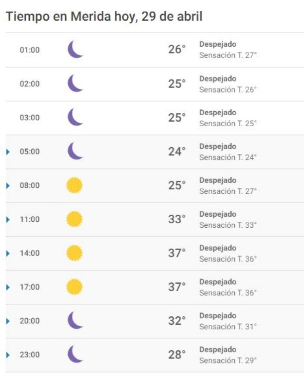Click the moon icon at 01:00
304x377 pixels.
point(75,50)
